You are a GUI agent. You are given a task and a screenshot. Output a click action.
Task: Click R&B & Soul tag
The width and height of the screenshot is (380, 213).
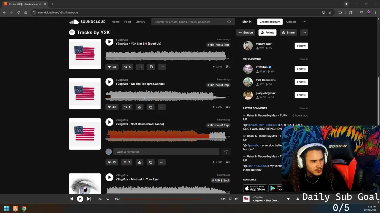(x=221, y=180)
